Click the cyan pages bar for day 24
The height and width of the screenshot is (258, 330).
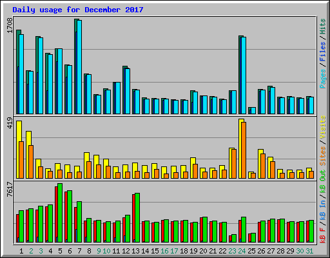pyautogui.click(x=244, y=75)
